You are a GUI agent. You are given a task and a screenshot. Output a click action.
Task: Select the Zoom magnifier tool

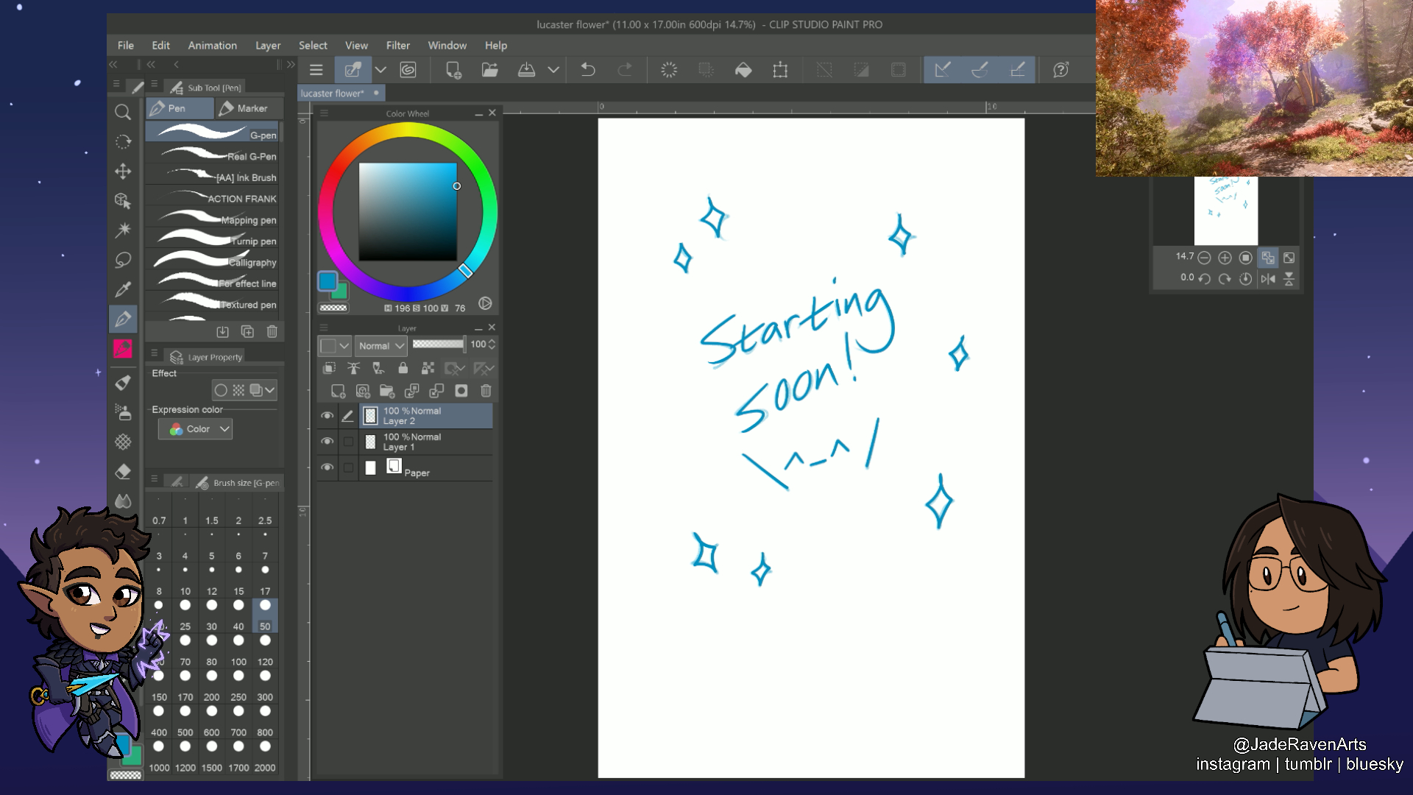(x=123, y=112)
